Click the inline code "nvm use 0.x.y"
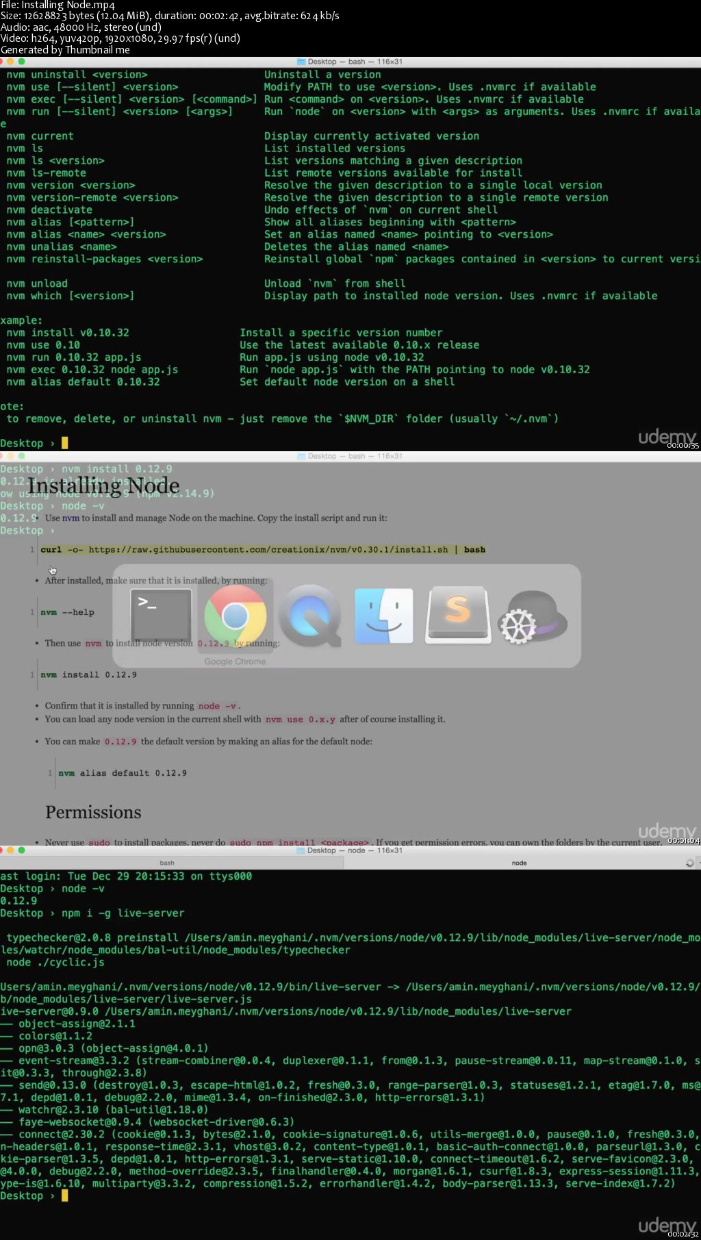 tap(301, 720)
